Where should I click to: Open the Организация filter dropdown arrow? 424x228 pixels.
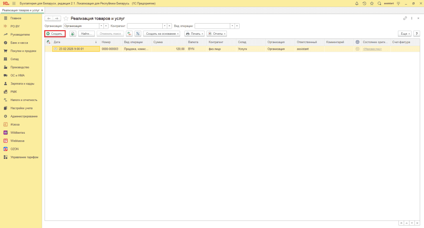(x=101, y=26)
